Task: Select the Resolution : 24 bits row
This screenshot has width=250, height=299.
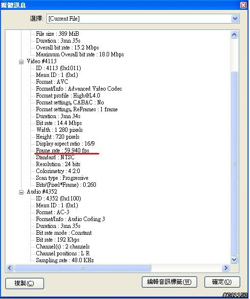Action: 58,164
